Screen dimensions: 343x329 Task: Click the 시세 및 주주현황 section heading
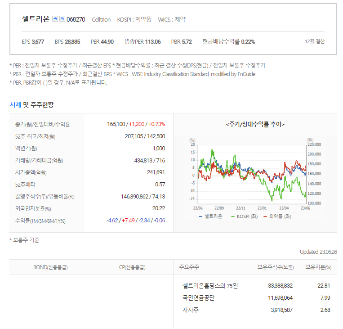click(x=31, y=105)
